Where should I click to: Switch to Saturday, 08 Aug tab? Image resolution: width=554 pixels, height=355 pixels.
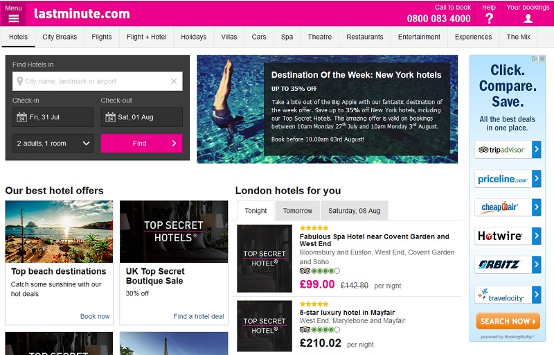click(x=355, y=211)
